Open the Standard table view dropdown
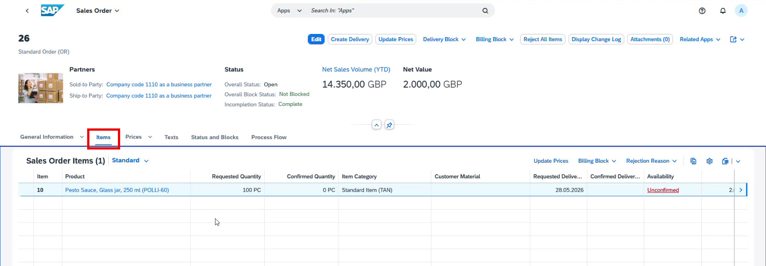Viewport: 766px width, 266px height. 130,161
